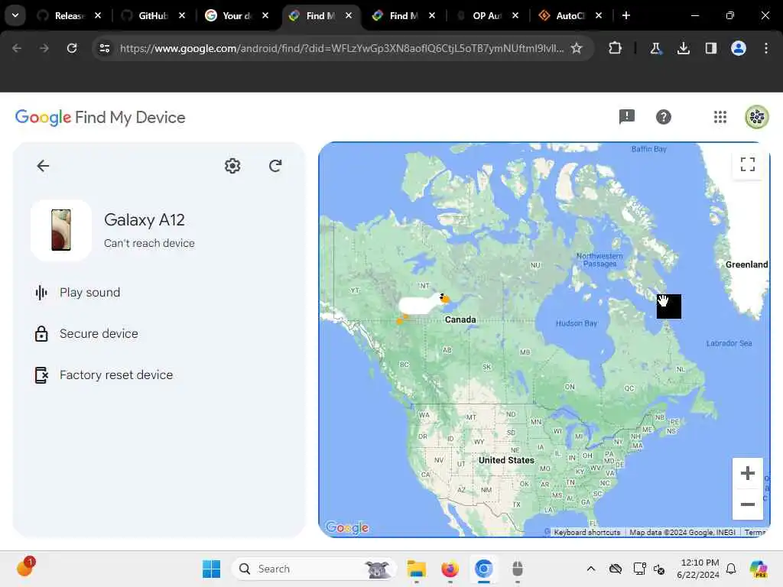View site information icon in address bar

click(x=104, y=48)
